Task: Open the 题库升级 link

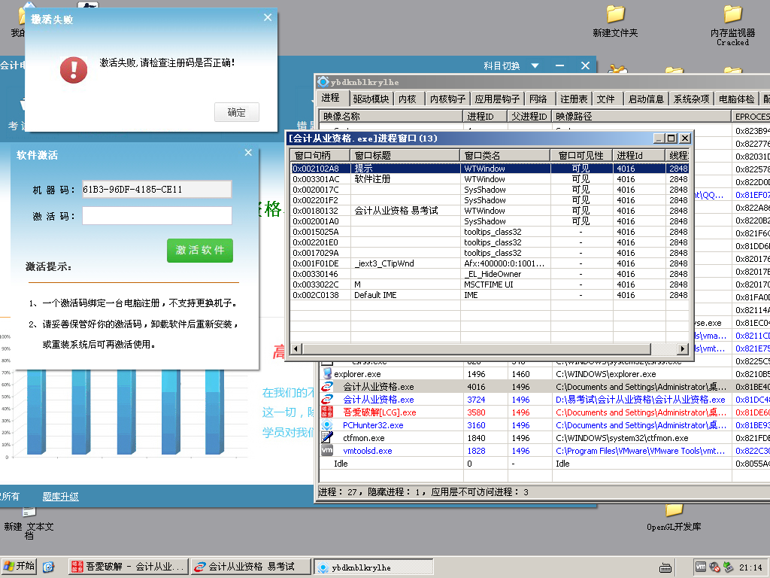Action: click(60, 497)
